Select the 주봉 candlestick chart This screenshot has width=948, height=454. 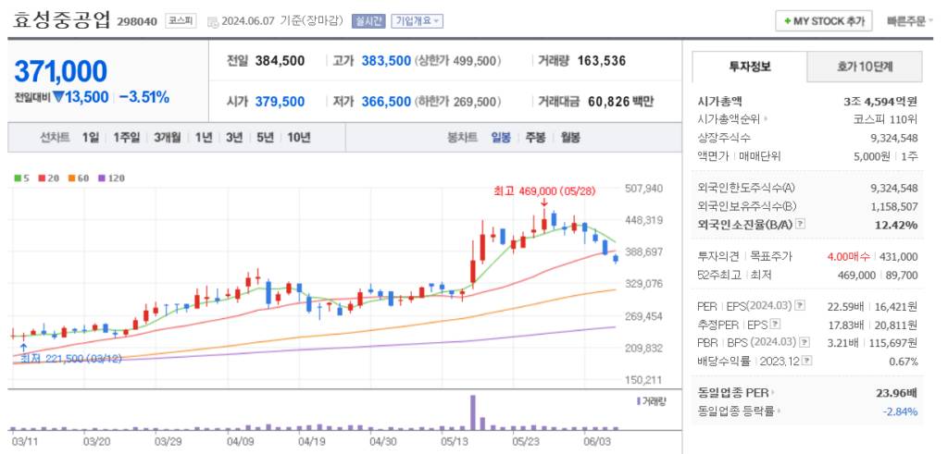[535, 137]
